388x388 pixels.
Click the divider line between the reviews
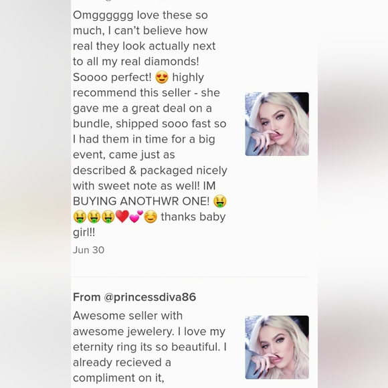click(190, 277)
